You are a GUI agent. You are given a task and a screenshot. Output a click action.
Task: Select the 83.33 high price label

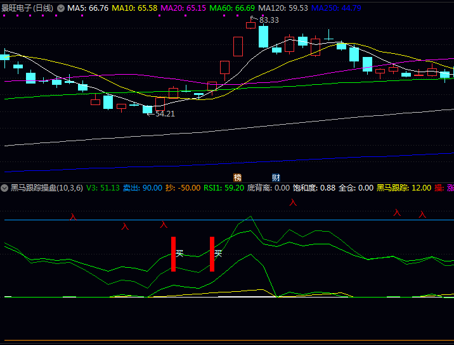click(268, 20)
